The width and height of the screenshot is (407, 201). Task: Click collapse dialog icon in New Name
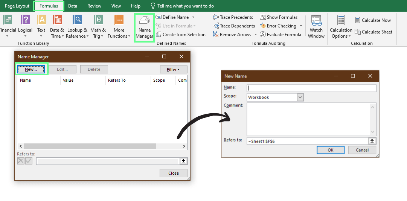coord(372,141)
